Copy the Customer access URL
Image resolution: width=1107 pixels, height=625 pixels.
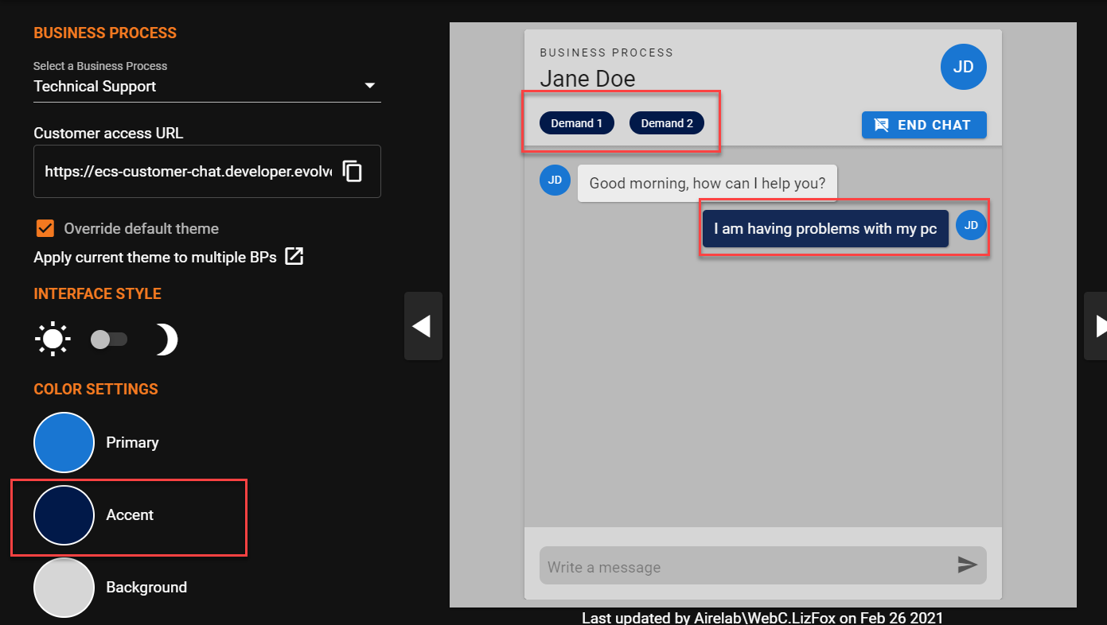point(353,171)
